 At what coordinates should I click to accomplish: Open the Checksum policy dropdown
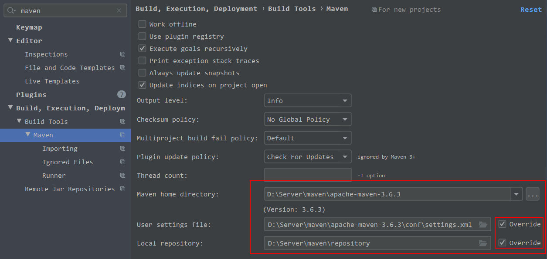[308, 120]
